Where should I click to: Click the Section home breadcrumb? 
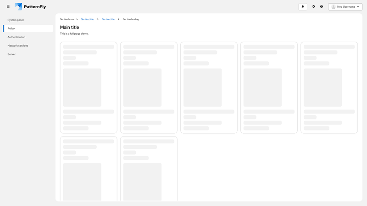point(67,19)
